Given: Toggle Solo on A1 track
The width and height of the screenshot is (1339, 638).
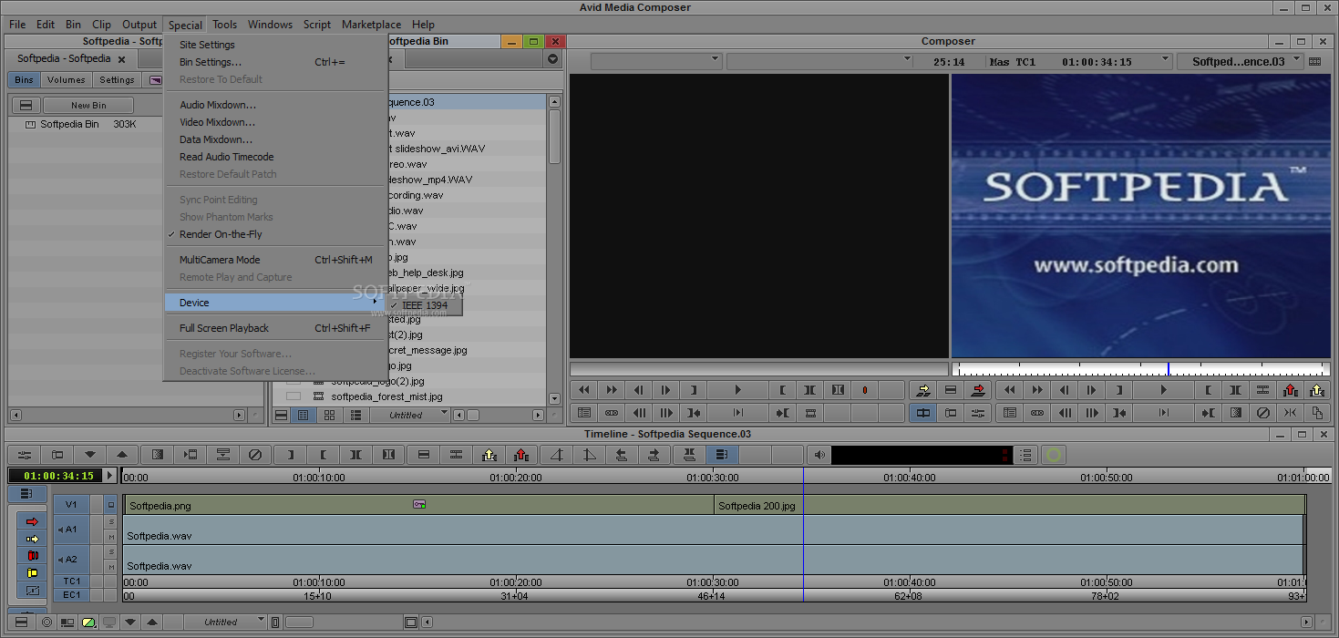Looking at the screenshot, I should pyautogui.click(x=111, y=522).
